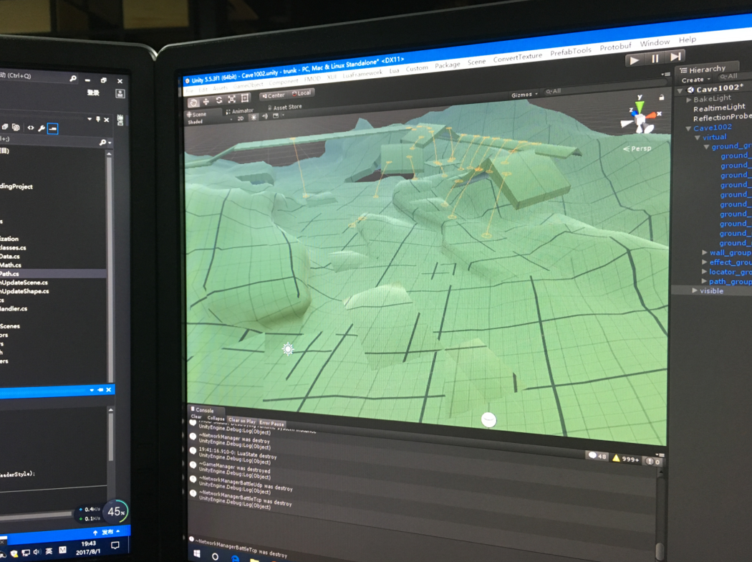
Task: Select the Move tool in Unity toolbar
Action: click(x=206, y=101)
